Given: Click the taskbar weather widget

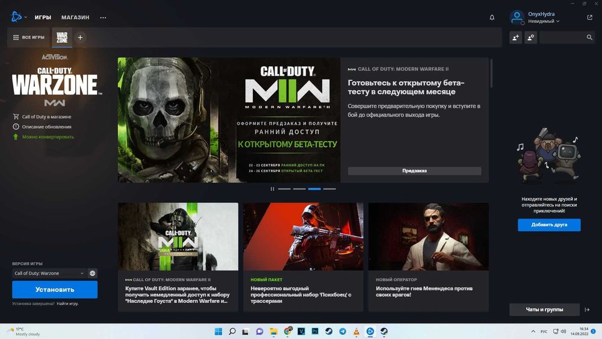Looking at the screenshot, I should click(24, 331).
